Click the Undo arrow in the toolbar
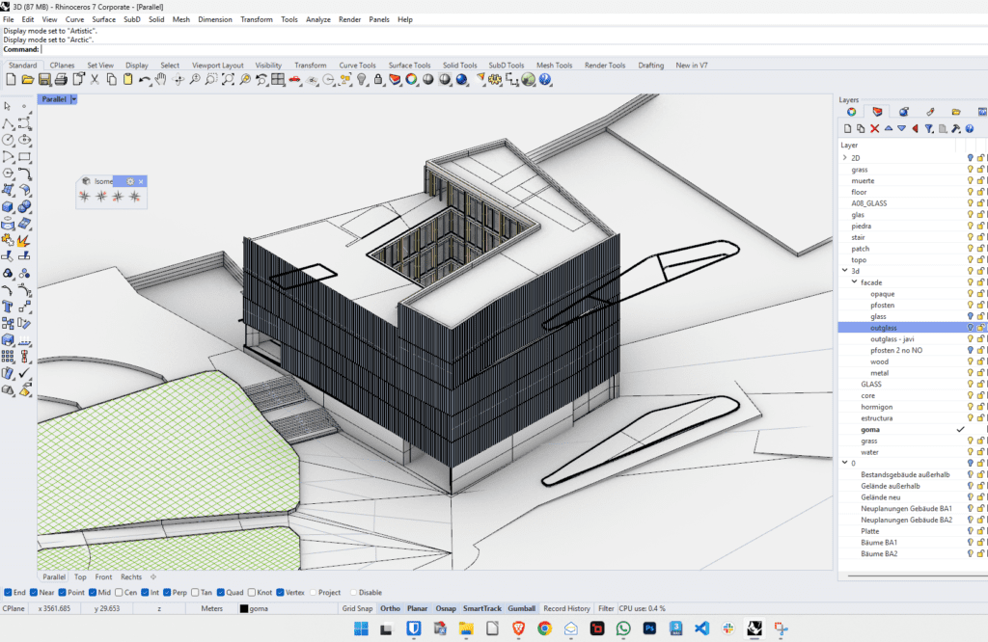988x642 pixels. point(145,81)
